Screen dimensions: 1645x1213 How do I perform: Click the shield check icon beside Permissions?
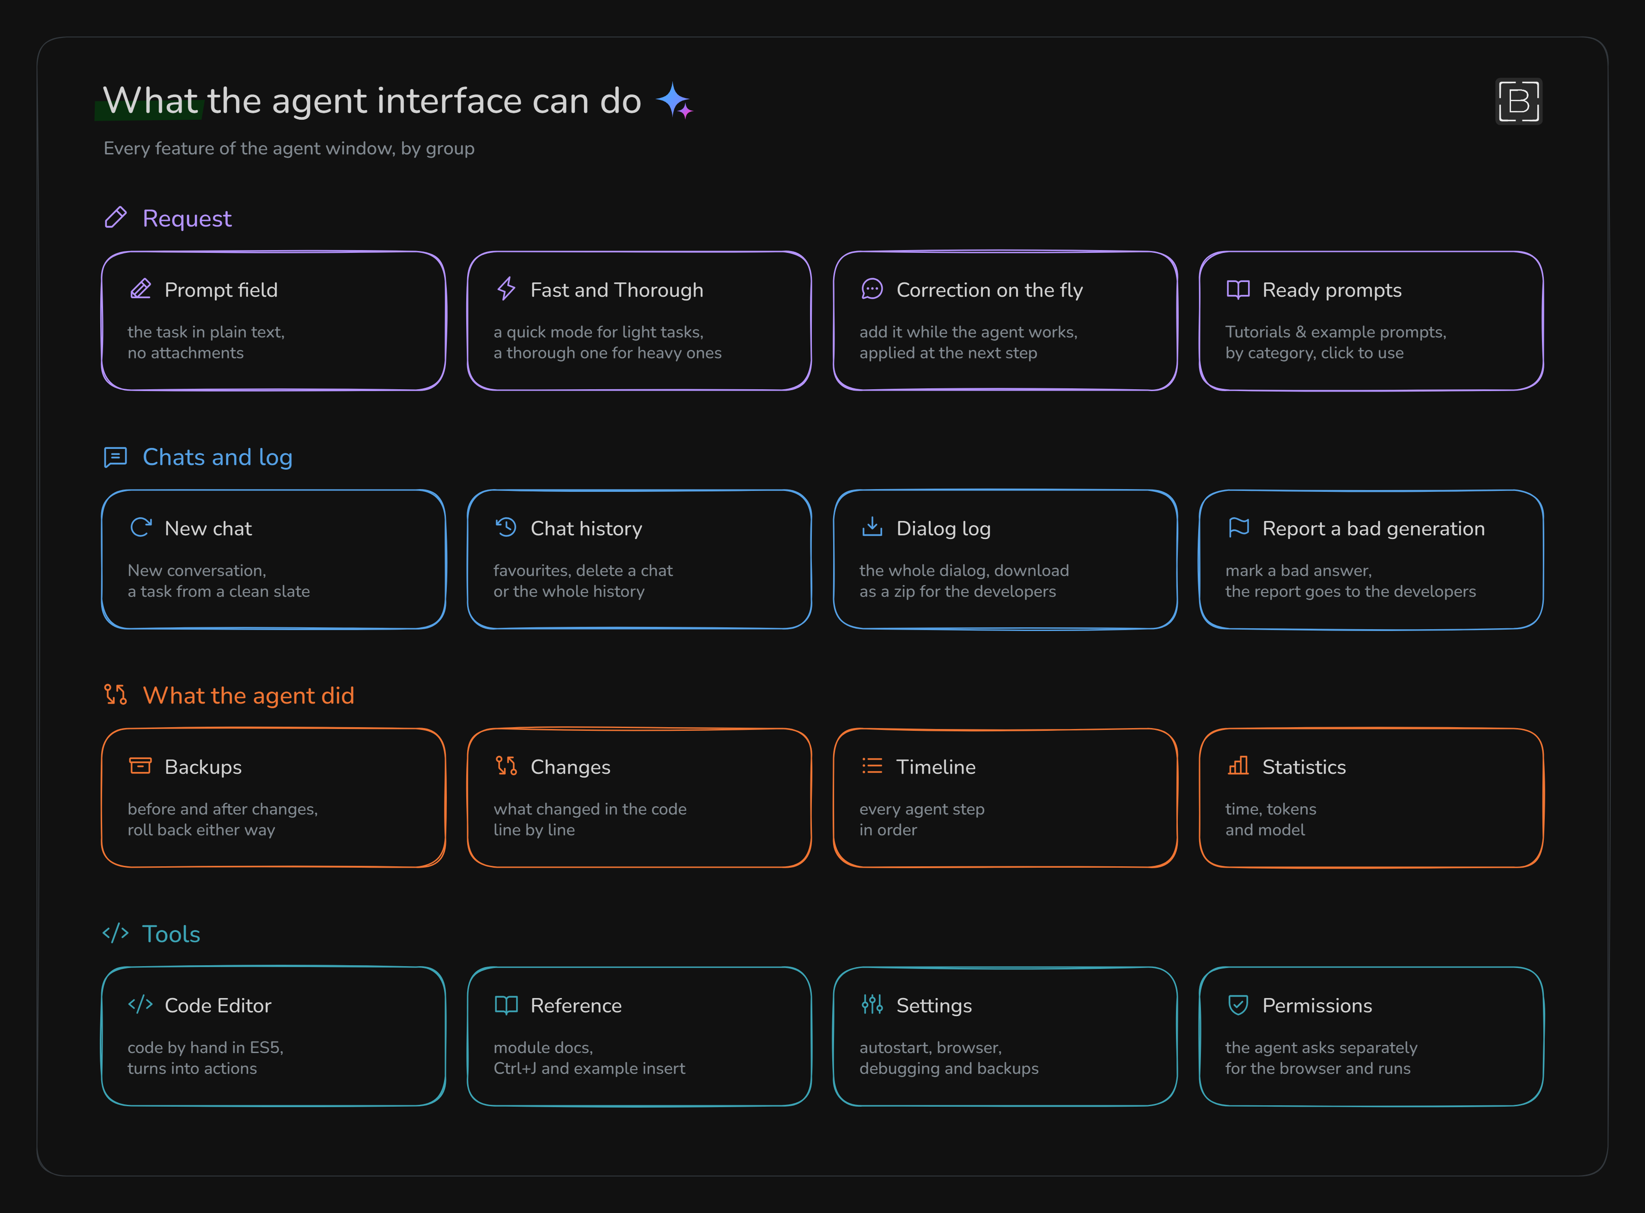pyautogui.click(x=1238, y=1005)
